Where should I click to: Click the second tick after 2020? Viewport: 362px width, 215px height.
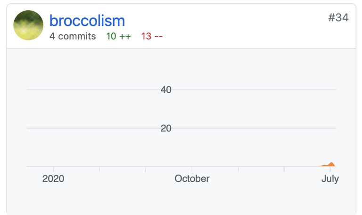(x=146, y=169)
